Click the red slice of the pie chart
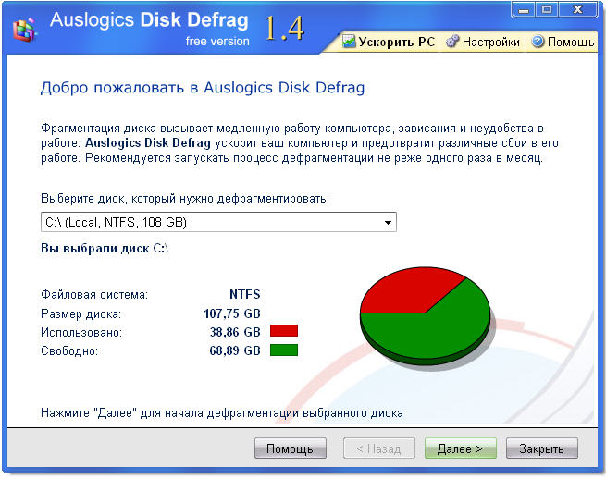 click(x=393, y=291)
